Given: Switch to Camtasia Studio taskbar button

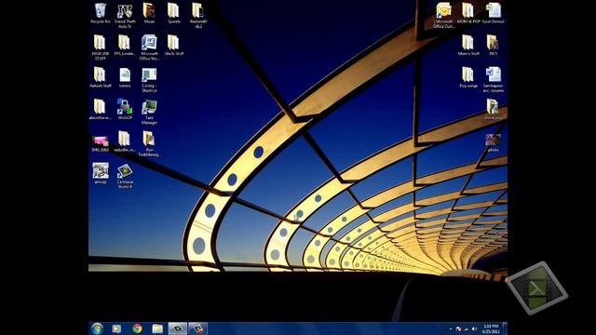Looking at the screenshot, I should click(x=178, y=328).
